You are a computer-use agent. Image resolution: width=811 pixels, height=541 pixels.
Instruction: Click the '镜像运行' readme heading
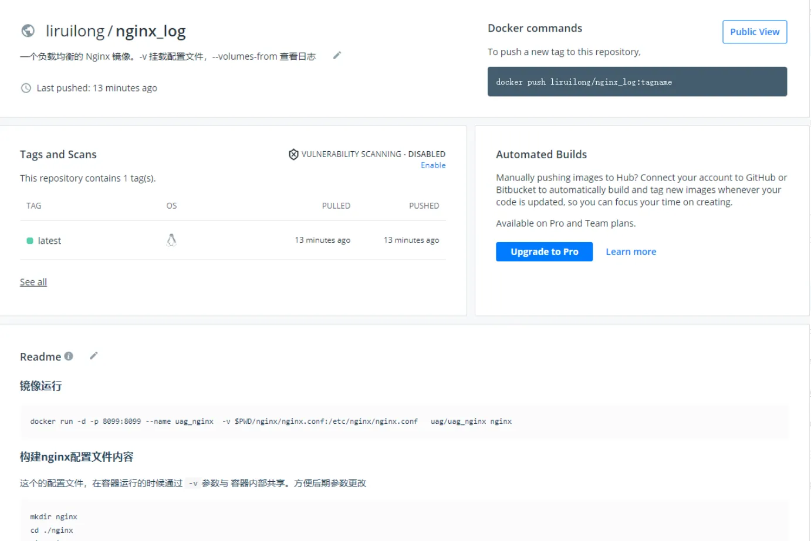(x=40, y=386)
